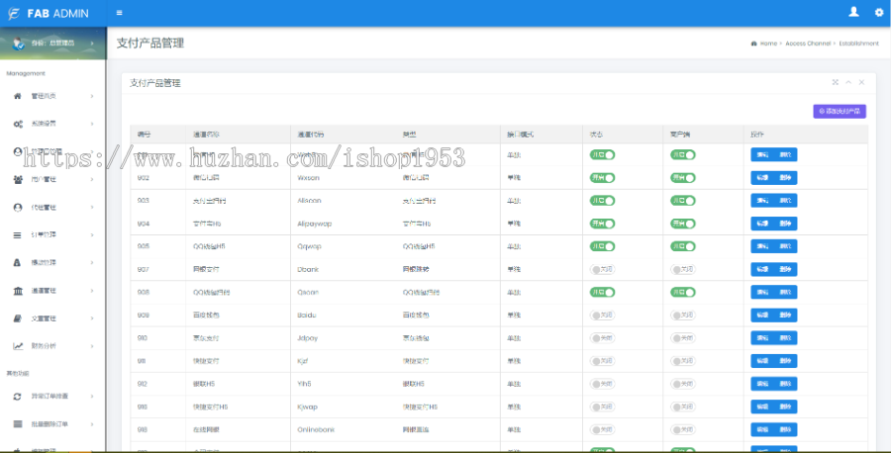This screenshot has width=891, height=453.
Task: Click the people group icon for 用户管理
Action: tap(18, 179)
